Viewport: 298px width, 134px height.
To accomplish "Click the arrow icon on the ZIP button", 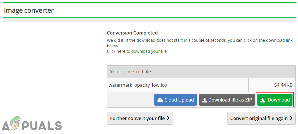I will tap(205, 100).
